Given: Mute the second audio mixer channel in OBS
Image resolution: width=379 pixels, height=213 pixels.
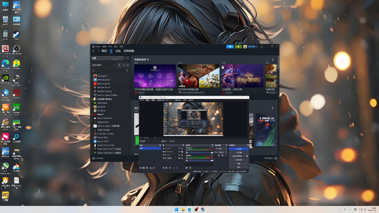Looking at the screenshot, I should click(x=187, y=160).
